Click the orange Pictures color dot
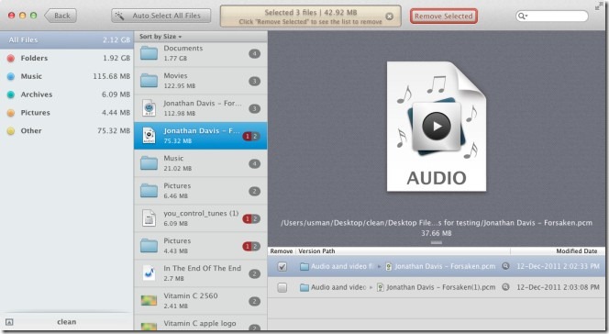Viewport: 609px width, 334px height. 11,113
